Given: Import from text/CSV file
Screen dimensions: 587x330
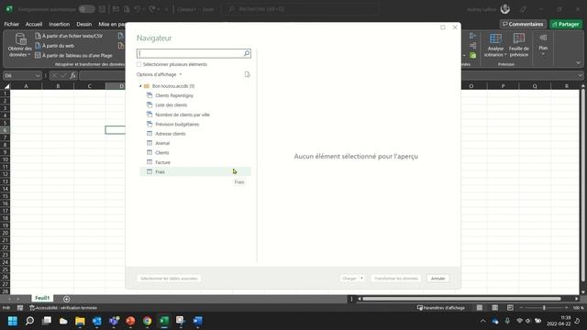Looking at the screenshot, I should point(69,36).
